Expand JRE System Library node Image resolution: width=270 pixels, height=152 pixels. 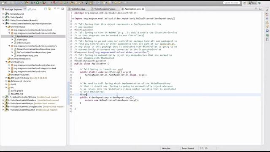[x=6, y=78]
